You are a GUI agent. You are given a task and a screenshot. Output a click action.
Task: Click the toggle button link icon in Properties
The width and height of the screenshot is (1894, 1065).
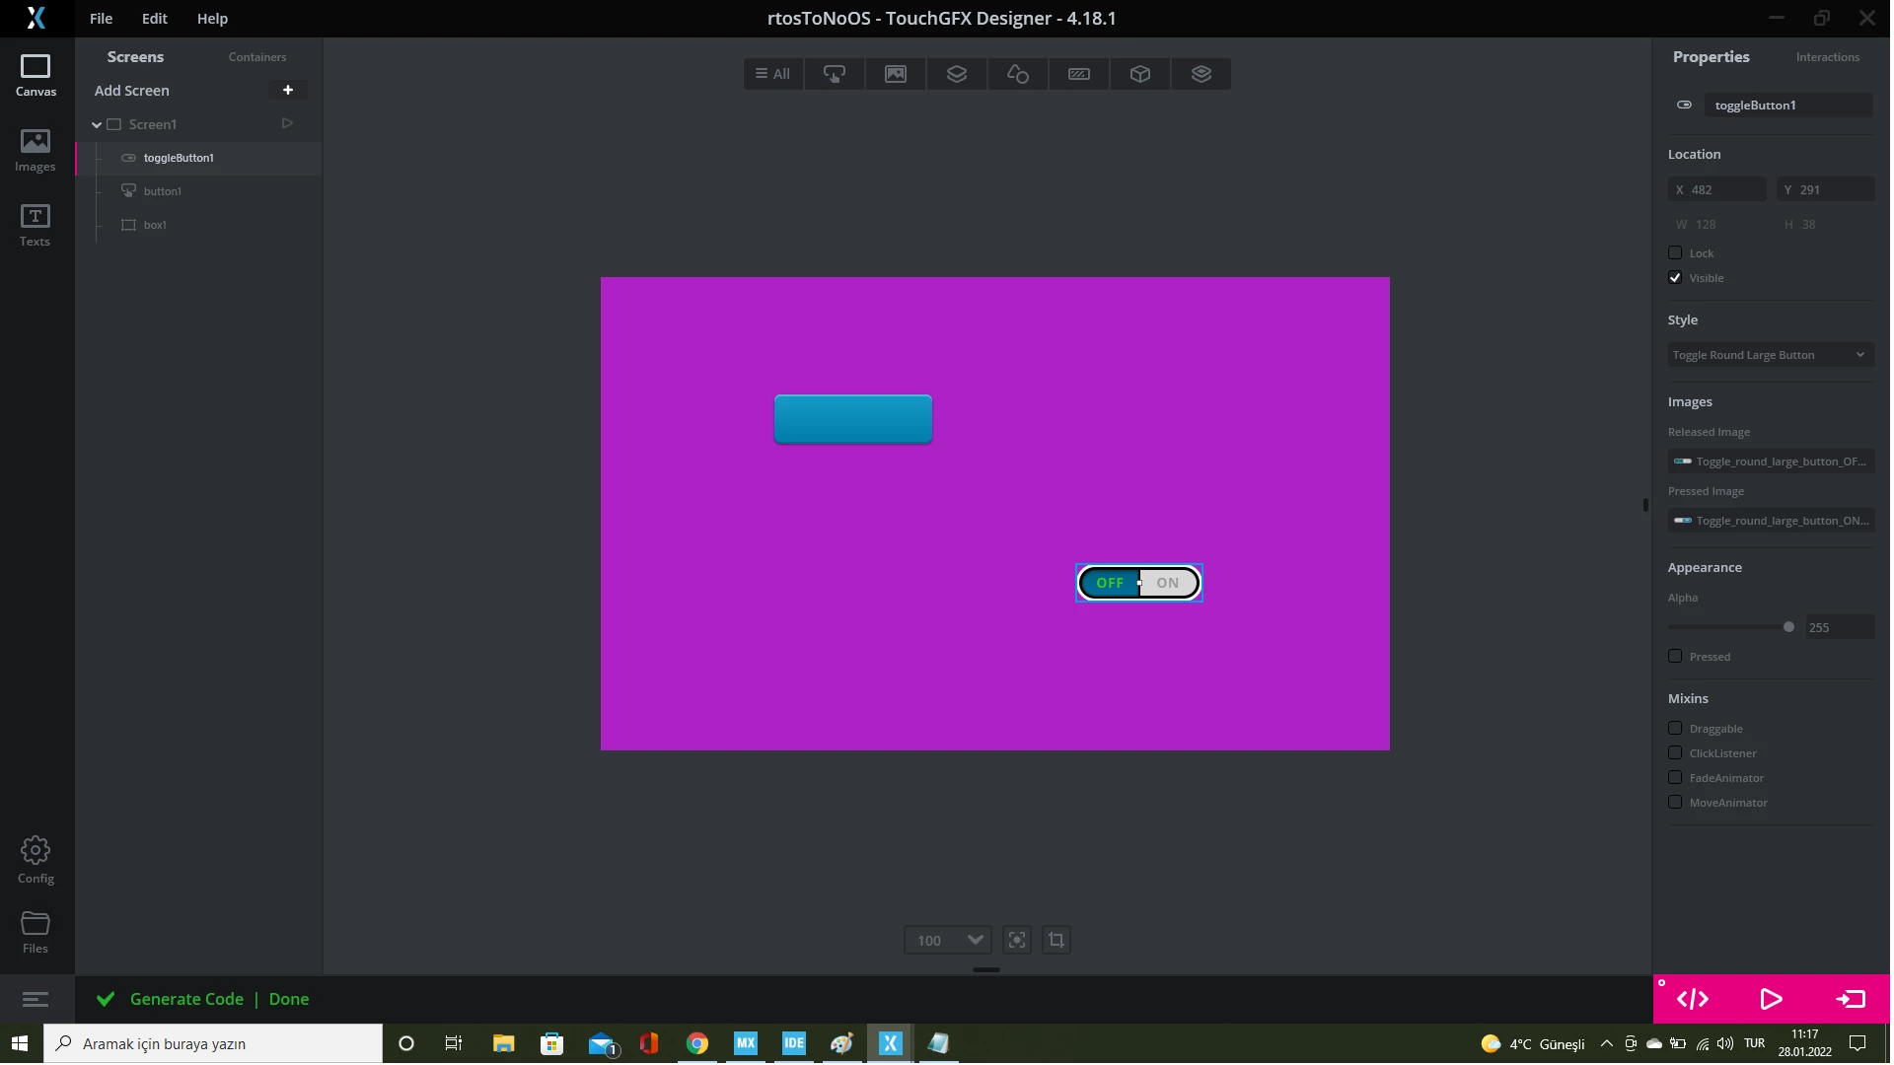[x=1684, y=105]
